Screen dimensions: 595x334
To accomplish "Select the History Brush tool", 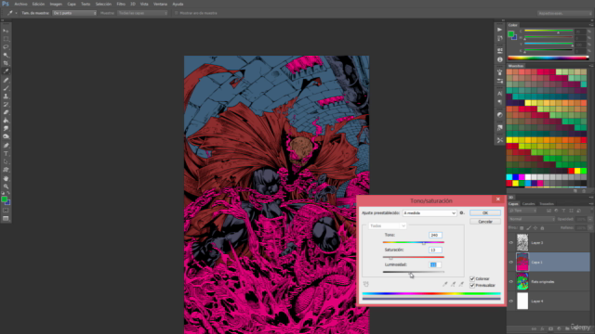I will tap(6, 105).
